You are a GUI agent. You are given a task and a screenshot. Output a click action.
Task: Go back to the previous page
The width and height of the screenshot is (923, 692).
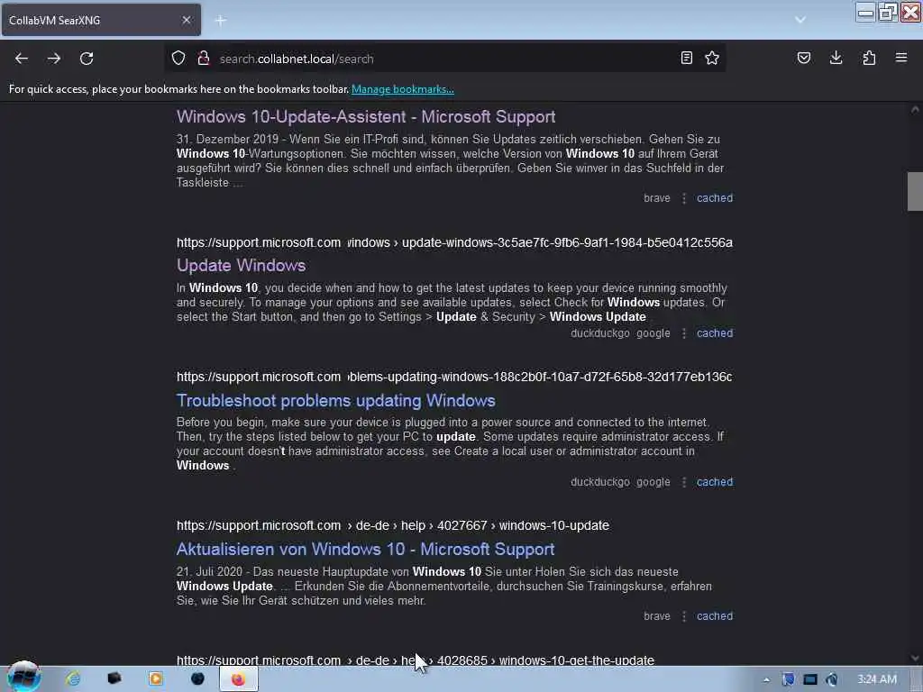(22, 59)
